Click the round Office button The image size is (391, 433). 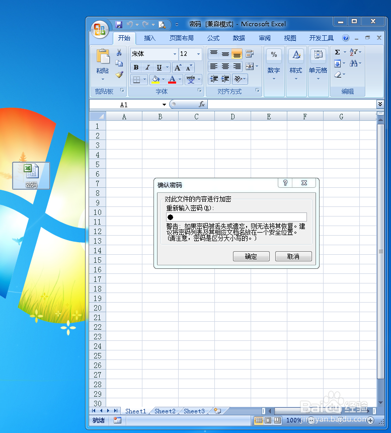[100, 29]
